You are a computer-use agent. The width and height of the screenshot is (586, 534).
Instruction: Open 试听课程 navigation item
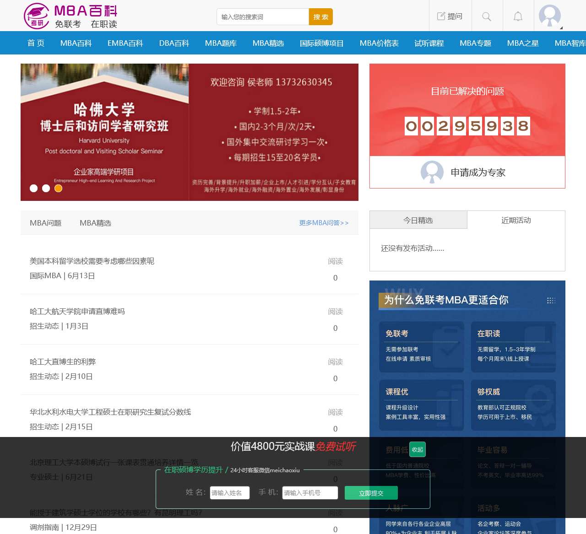pos(429,43)
